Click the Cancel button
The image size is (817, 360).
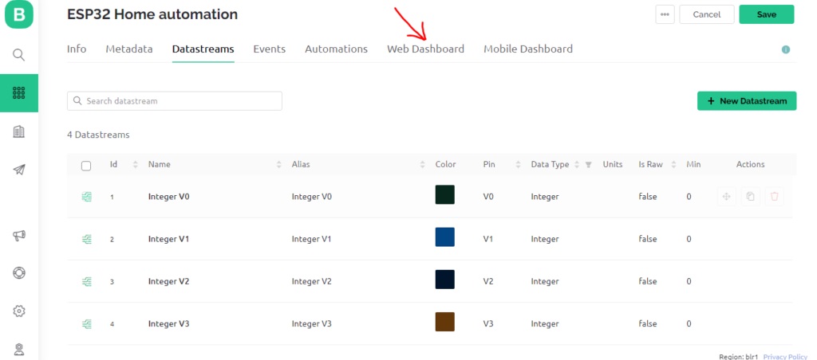[x=707, y=14]
